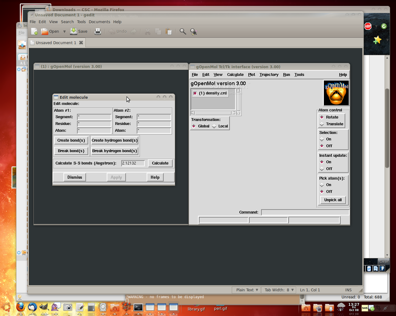Open gOpenMol File menu
Screen dimensions: 396x316
pyautogui.click(x=195, y=75)
